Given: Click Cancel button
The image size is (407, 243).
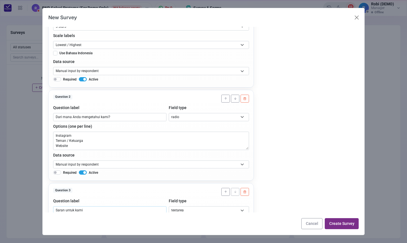Looking at the screenshot, I should pyautogui.click(x=312, y=224).
